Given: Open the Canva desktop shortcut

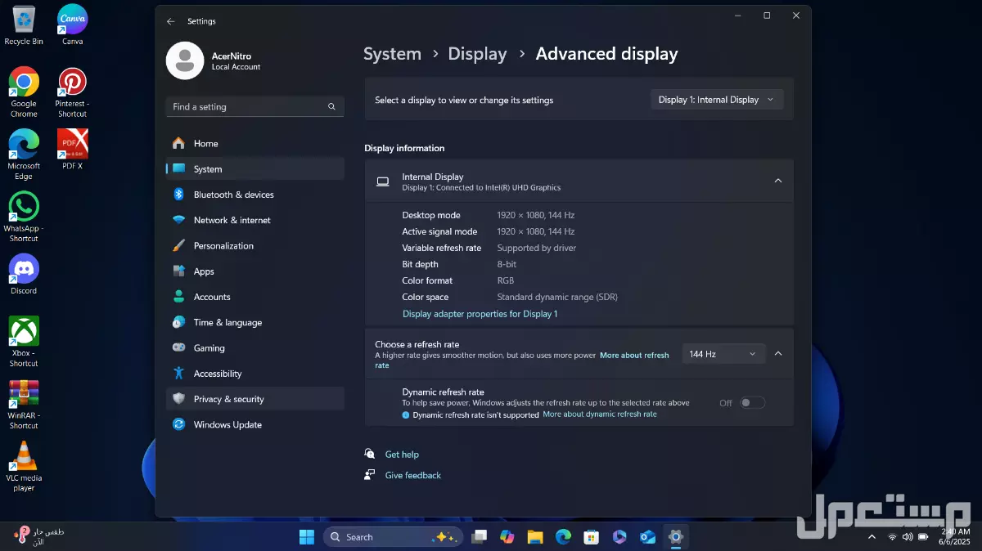Looking at the screenshot, I should click(x=73, y=25).
